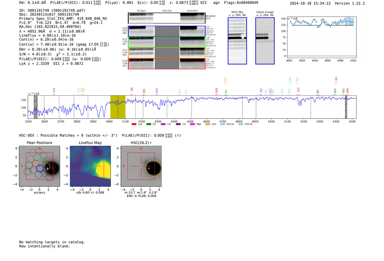Click the green fiber circle in Fiber Positions
The image size is (384, 261).
(42, 162)
